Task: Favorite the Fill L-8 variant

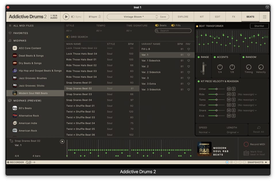Action: (x=189, y=49)
